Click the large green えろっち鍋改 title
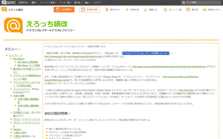This screenshot has width=223, height=139. tap(47, 24)
